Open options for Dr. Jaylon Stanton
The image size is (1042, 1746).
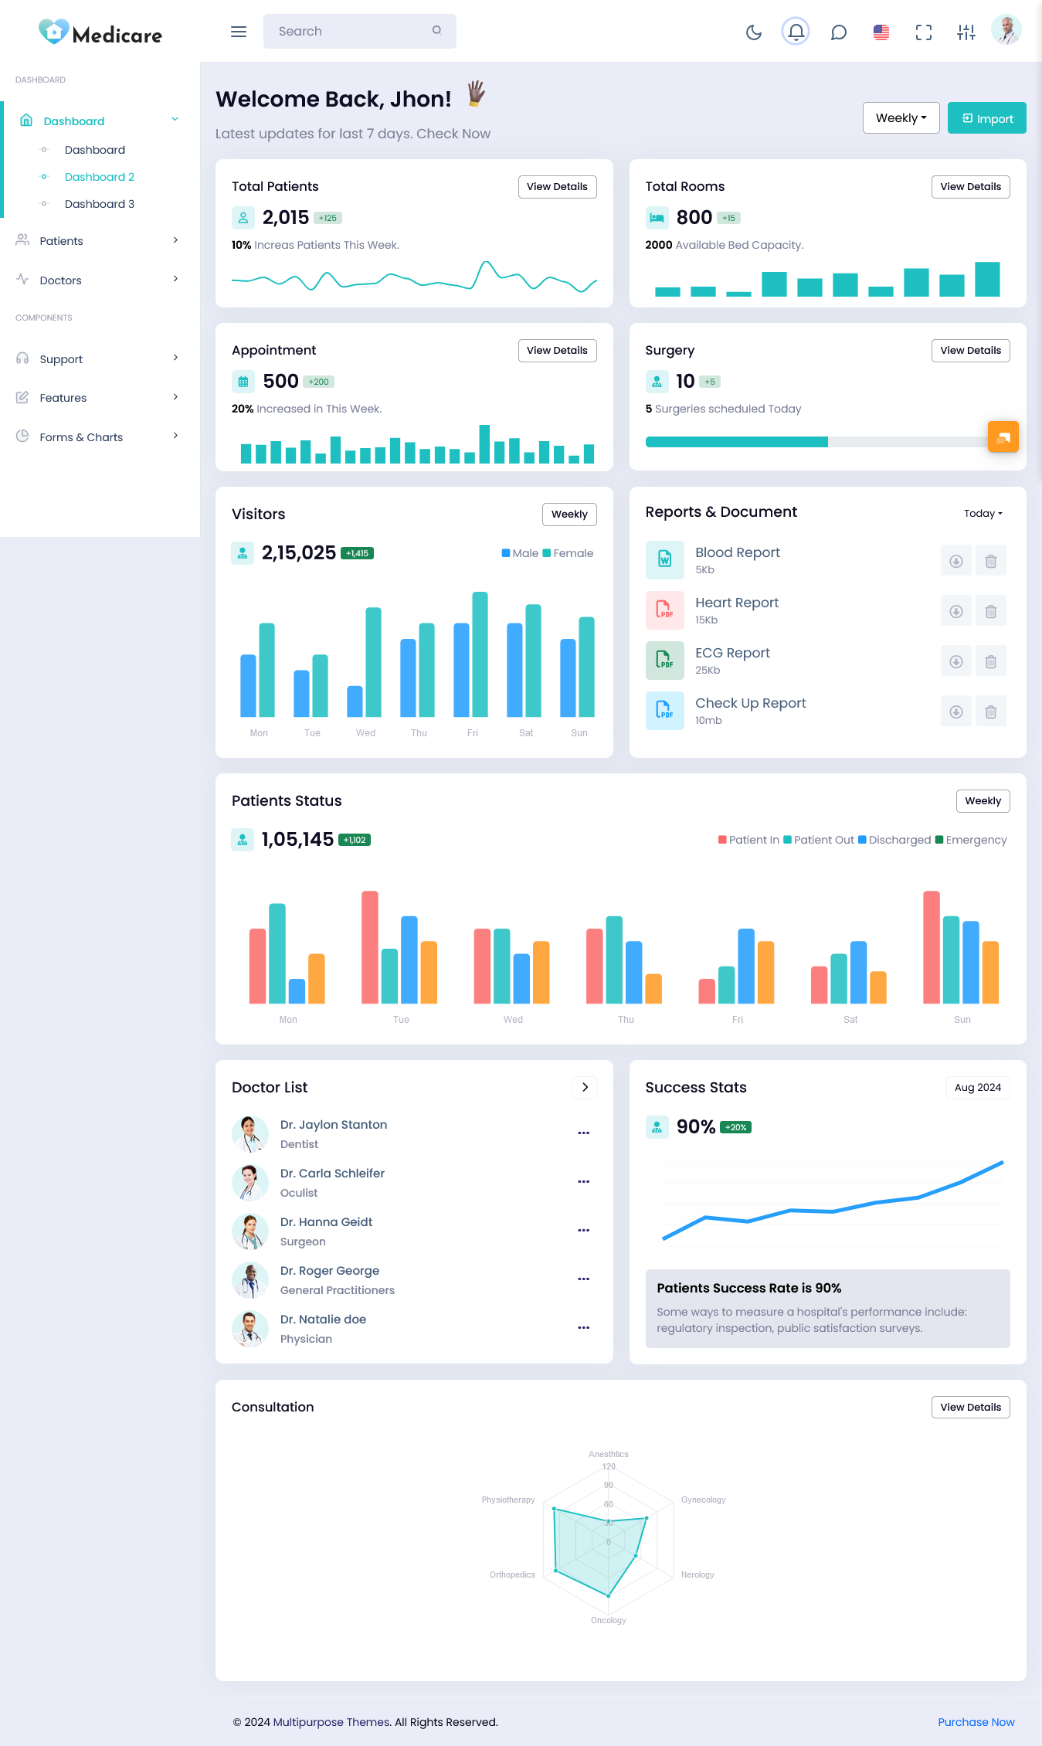click(x=583, y=1133)
